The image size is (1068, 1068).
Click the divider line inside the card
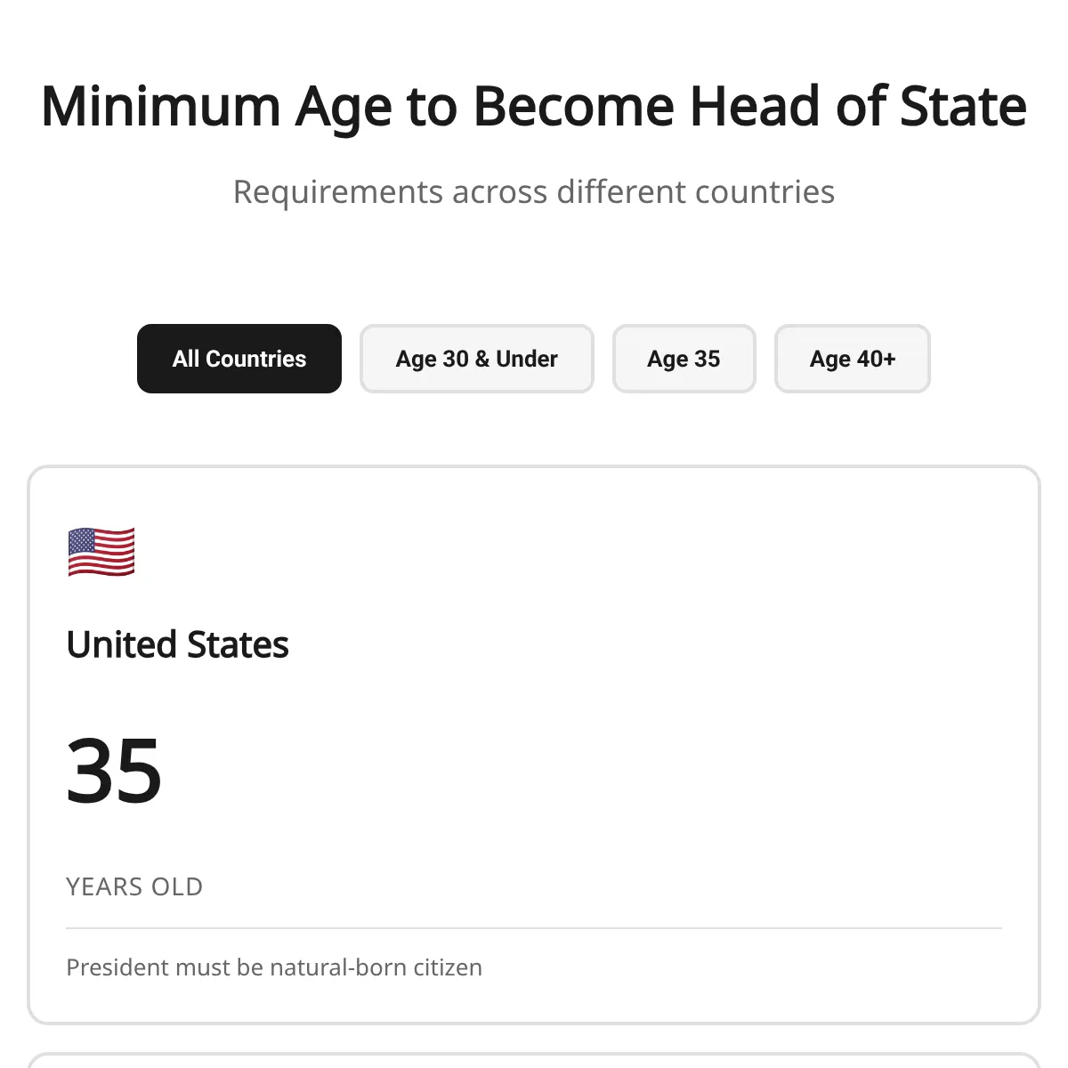(x=534, y=928)
